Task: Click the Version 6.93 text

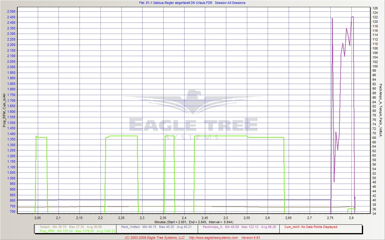Action: click(x=251, y=238)
